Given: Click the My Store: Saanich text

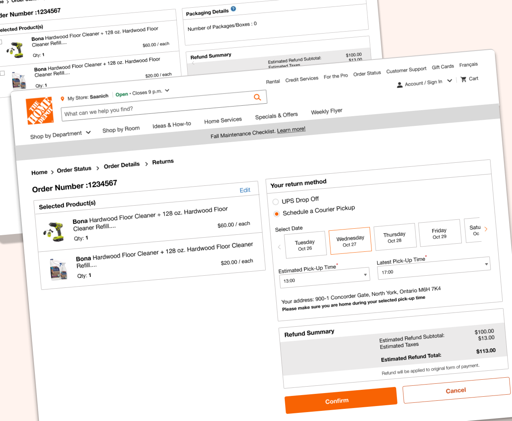Looking at the screenshot, I should coord(88,97).
